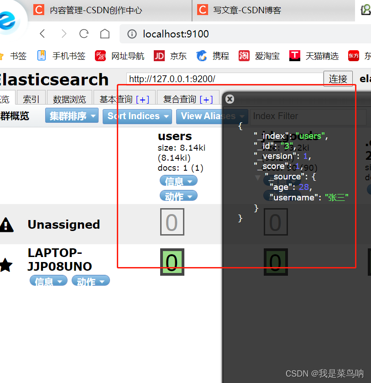
Task: Click the users index name
Action: point(175,136)
